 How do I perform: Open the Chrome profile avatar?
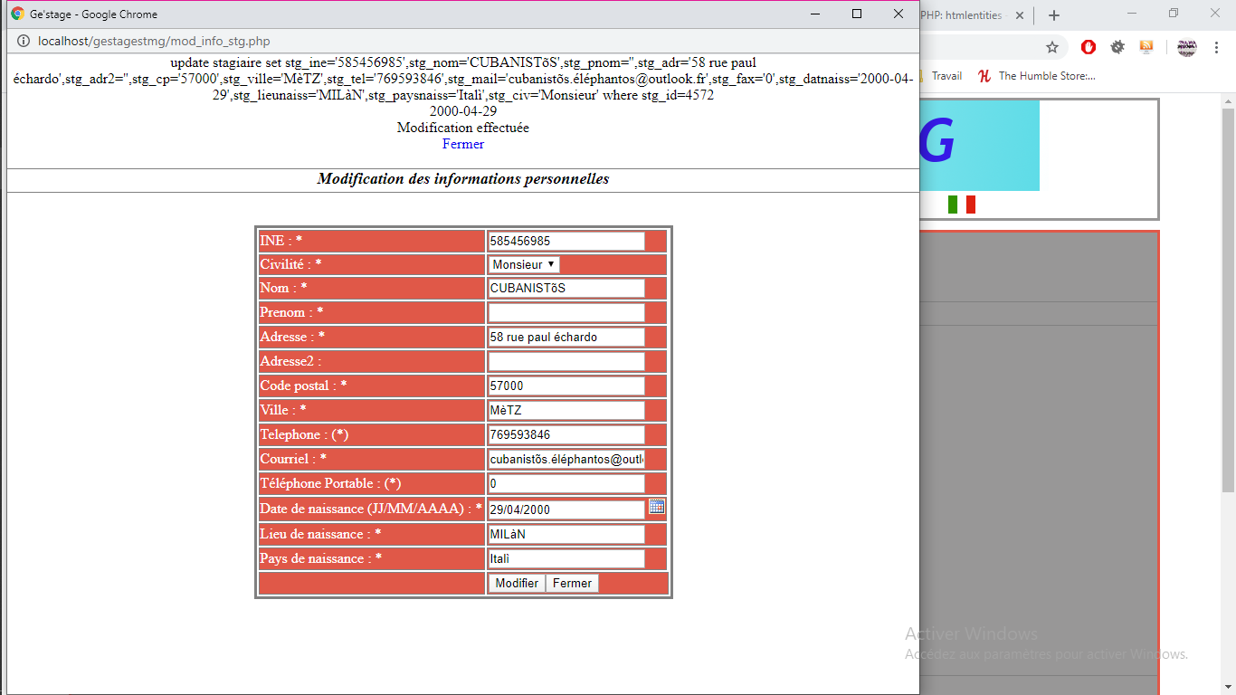coord(1186,48)
